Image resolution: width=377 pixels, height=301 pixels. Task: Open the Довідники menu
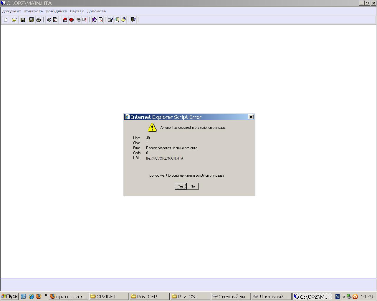[x=56, y=11]
